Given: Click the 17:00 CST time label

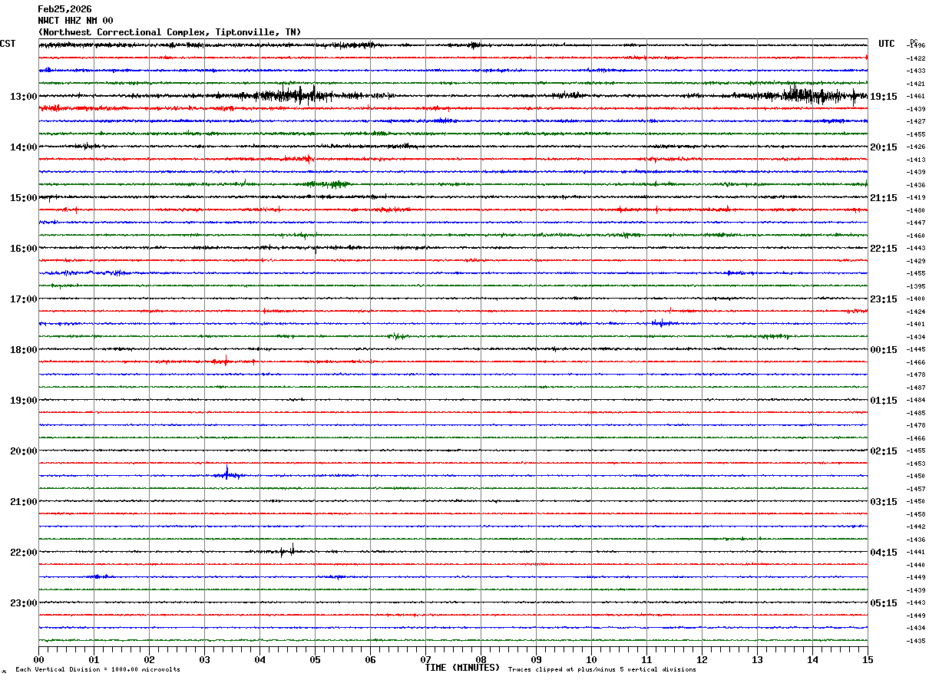Looking at the screenshot, I should point(23,299).
